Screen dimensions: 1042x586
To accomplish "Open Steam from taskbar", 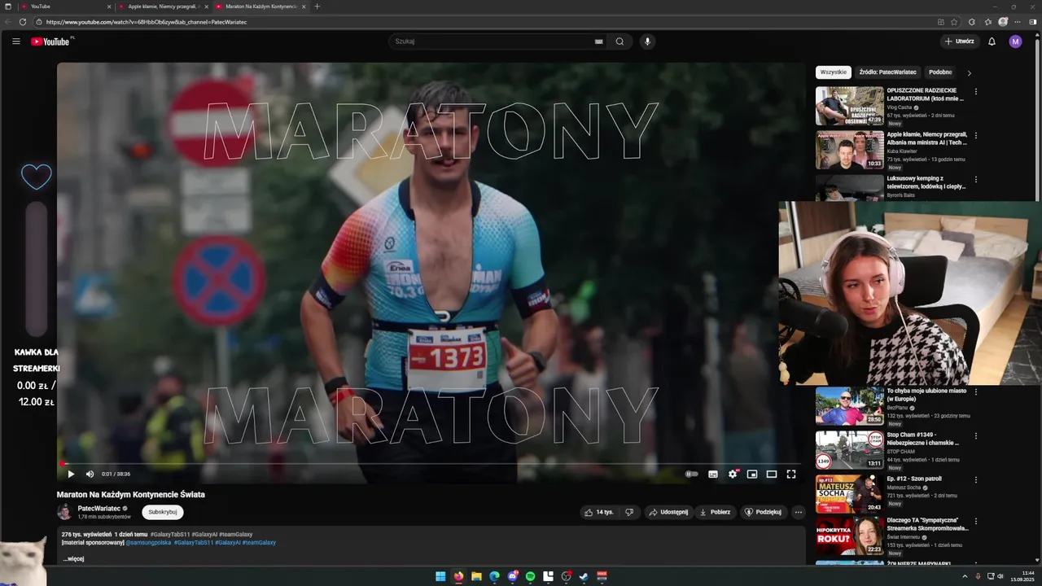I will (584, 576).
